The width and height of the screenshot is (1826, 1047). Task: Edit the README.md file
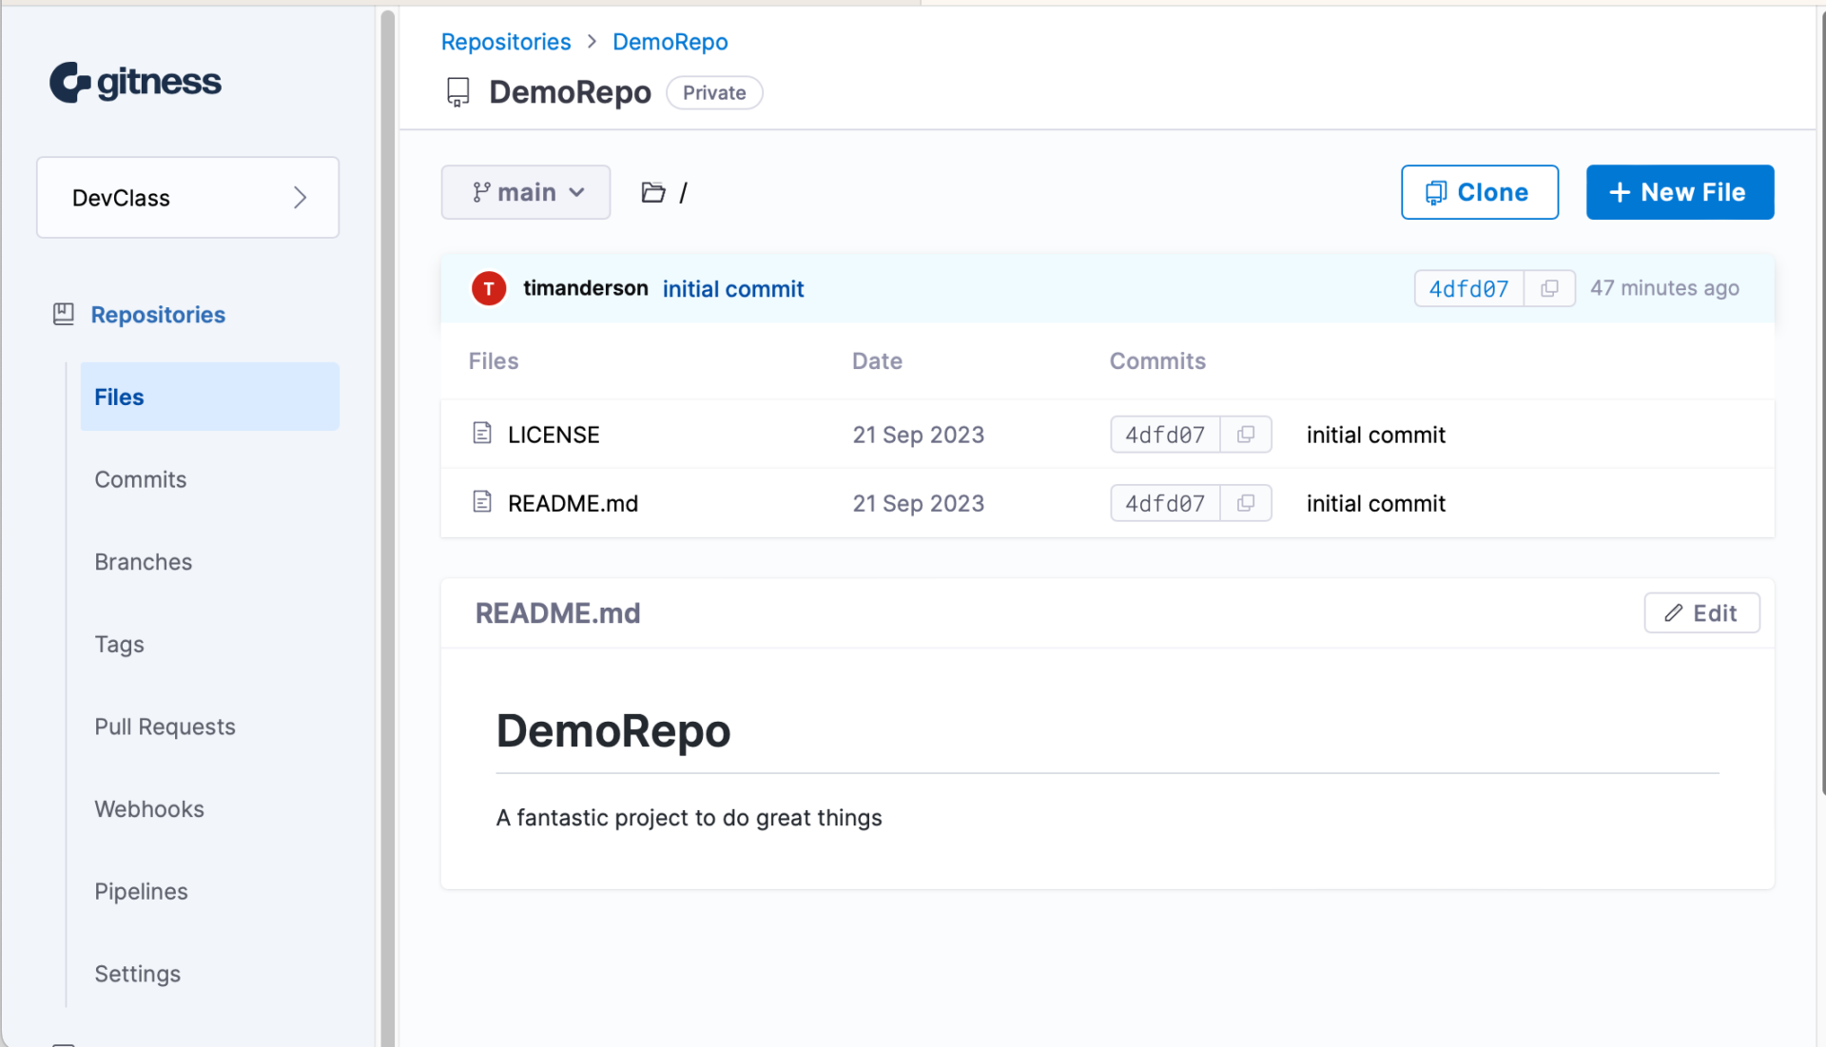(1701, 612)
